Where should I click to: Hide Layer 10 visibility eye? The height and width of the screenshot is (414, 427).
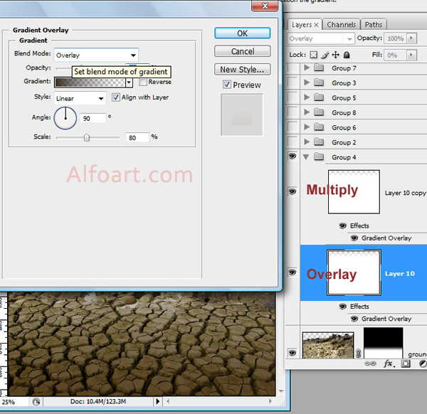point(292,272)
